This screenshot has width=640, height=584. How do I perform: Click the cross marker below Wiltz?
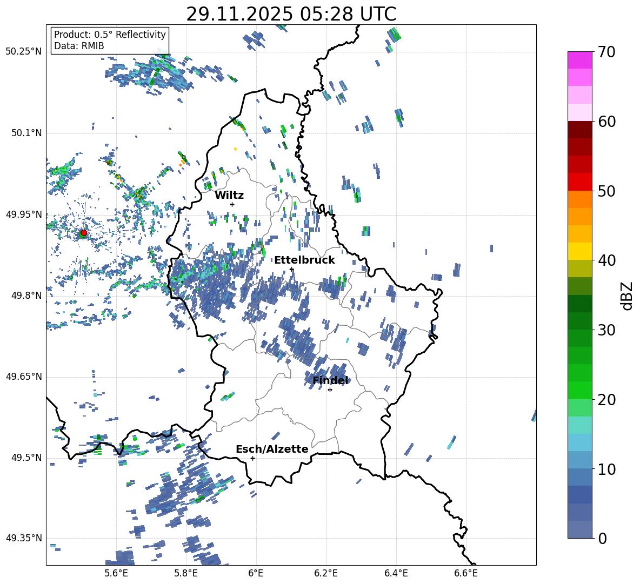[232, 204]
